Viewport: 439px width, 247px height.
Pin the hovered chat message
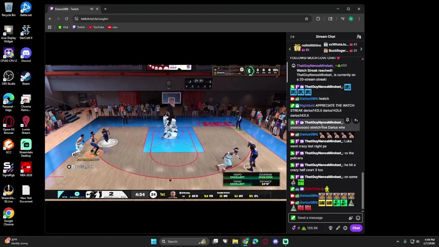pyautogui.click(x=347, y=120)
